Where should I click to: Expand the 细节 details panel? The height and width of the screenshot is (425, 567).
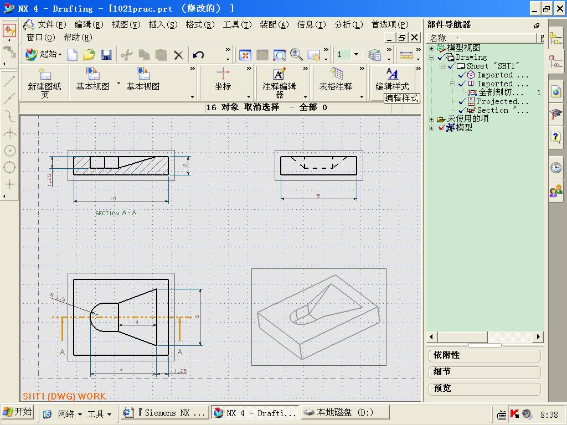coord(484,372)
